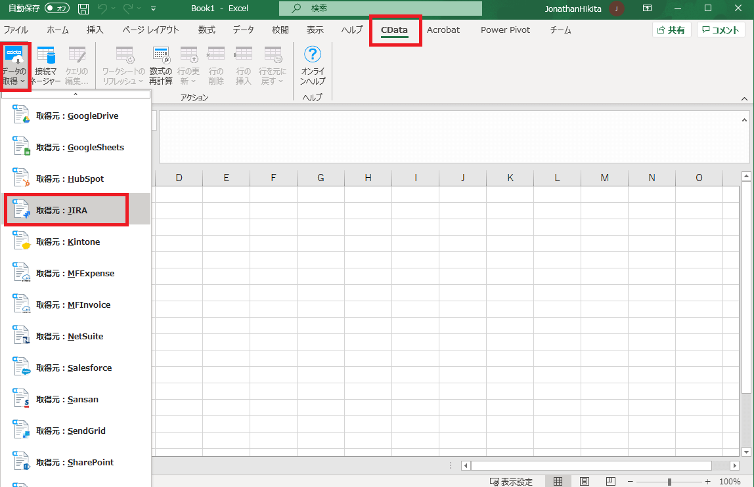Image resolution: width=754 pixels, height=487 pixels.
Task: Click the zoom slider handle
Action: [x=669, y=482]
